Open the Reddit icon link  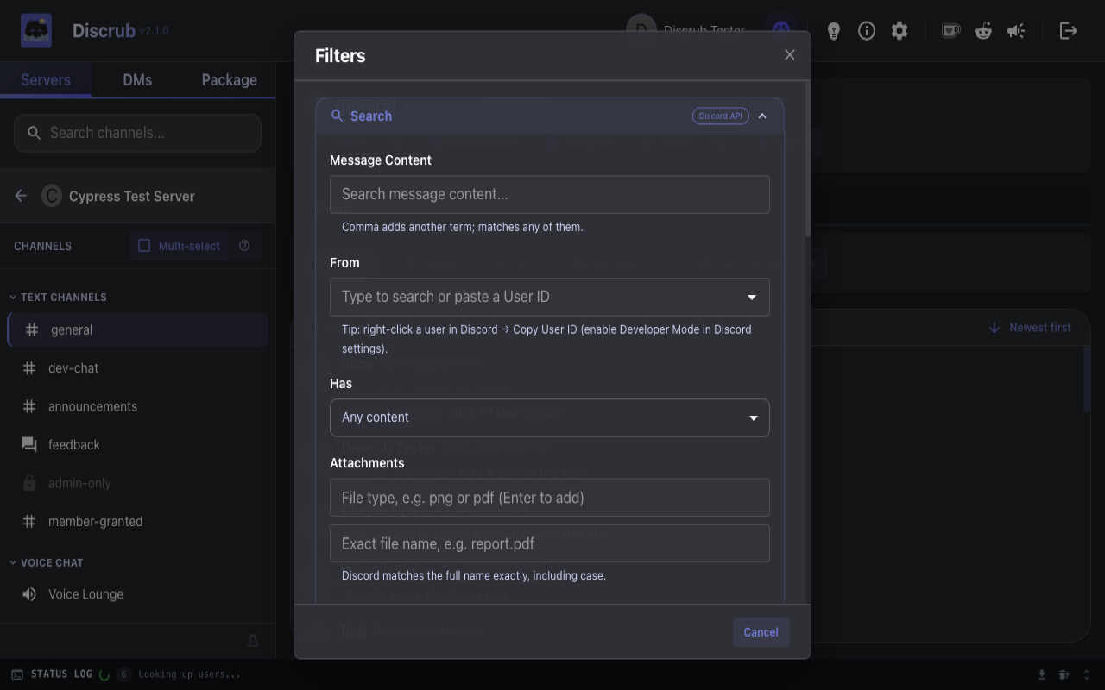[x=983, y=31]
